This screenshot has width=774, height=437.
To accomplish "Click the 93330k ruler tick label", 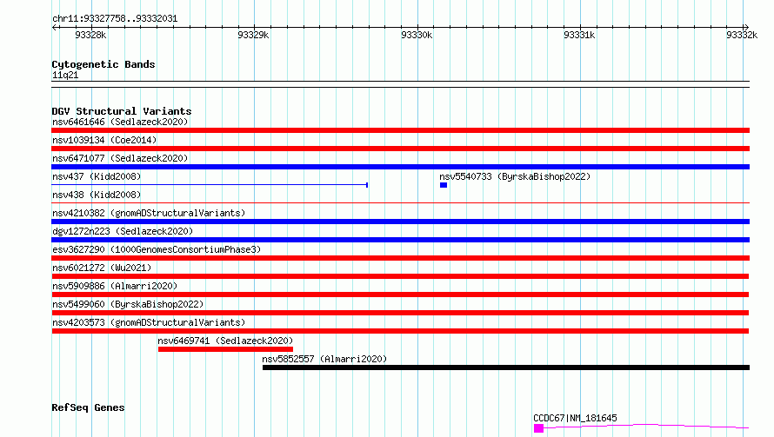I will (417, 35).
